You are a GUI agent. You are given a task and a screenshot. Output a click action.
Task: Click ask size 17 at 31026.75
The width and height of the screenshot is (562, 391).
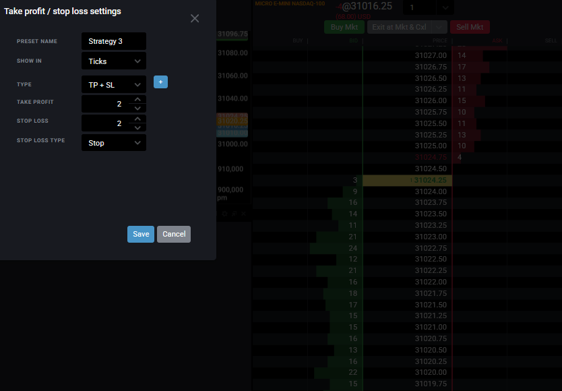click(462, 67)
